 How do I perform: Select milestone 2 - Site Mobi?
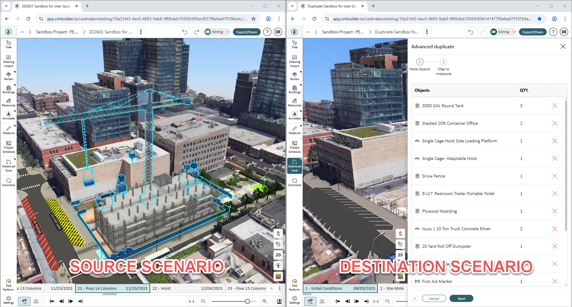(392, 288)
